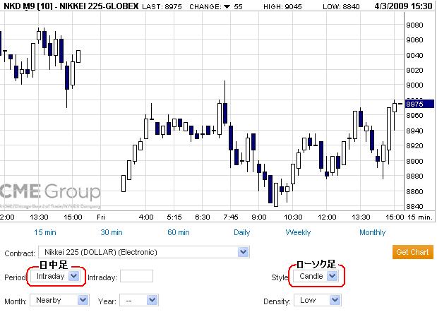Click the 8920 price axis label
This screenshot has width=437, height=312.
pyautogui.click(x=414, y=145)
